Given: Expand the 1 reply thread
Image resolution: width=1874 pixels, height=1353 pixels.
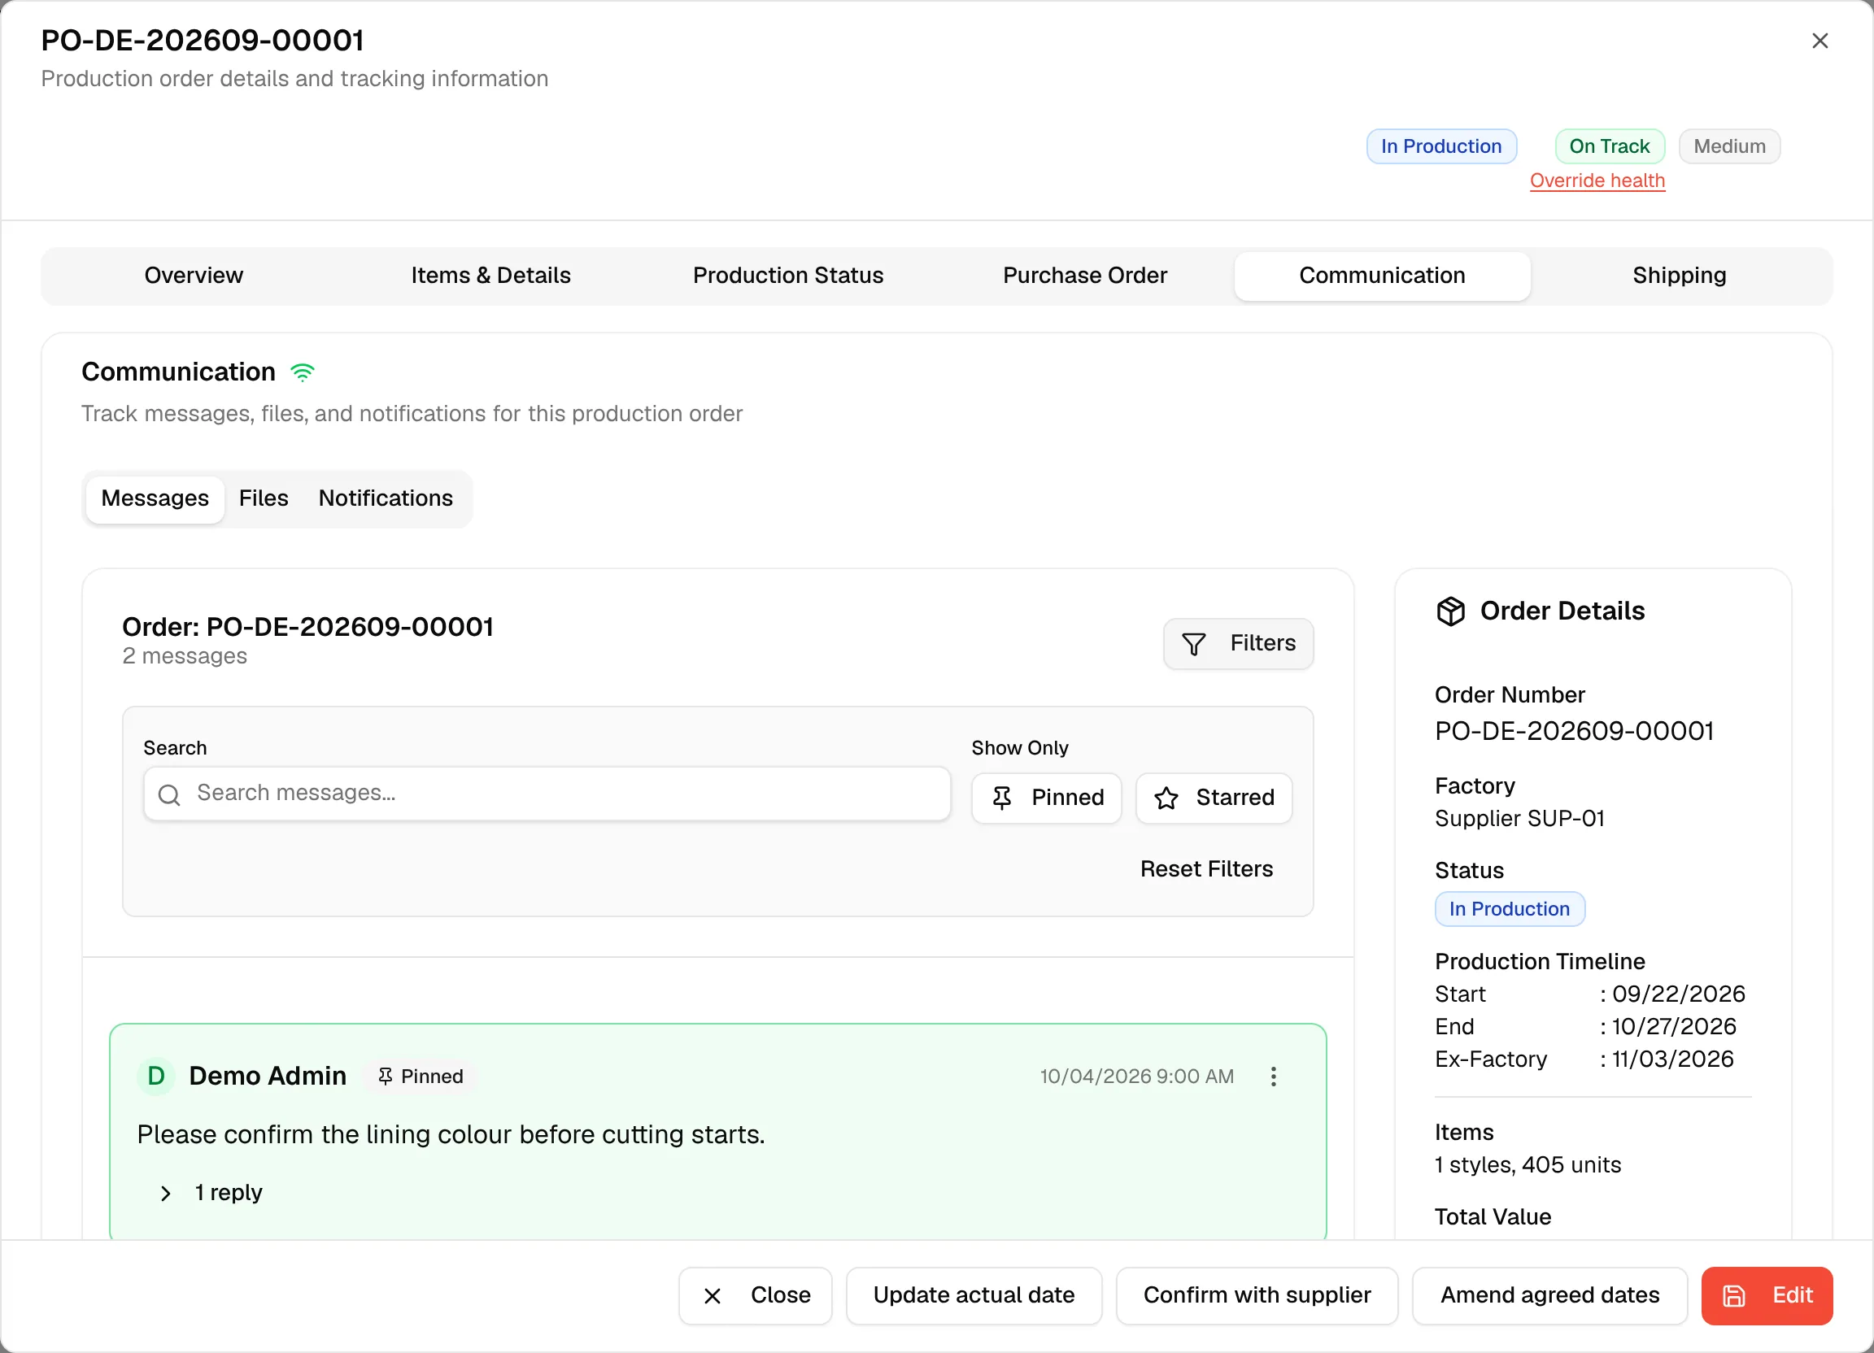Looking at the screenshot, I should [210, 1193].
